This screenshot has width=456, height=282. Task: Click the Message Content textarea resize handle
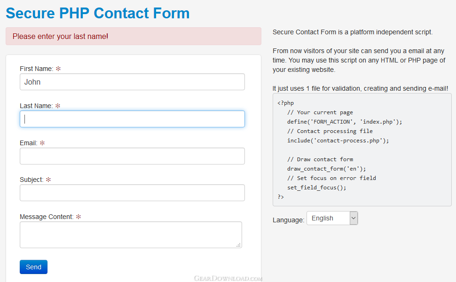[238, 244]
